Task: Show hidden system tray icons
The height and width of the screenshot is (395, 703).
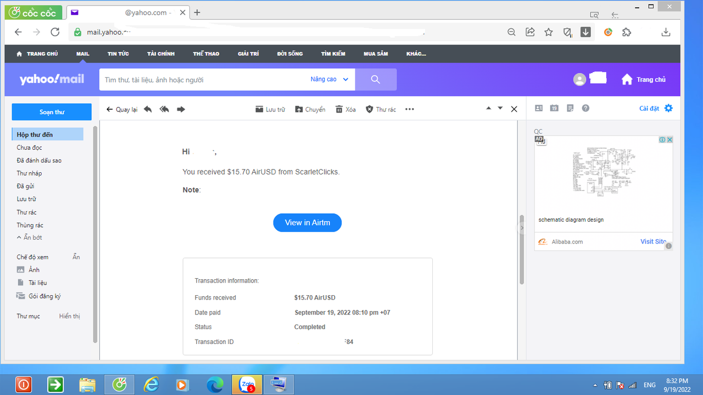Action: [596, 385]
